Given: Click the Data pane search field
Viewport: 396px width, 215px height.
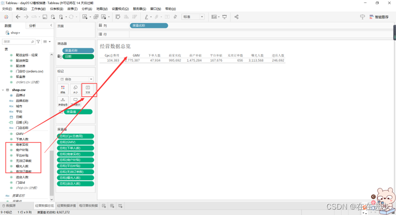Looking at the screenshot, I should (x=18, y=42).
